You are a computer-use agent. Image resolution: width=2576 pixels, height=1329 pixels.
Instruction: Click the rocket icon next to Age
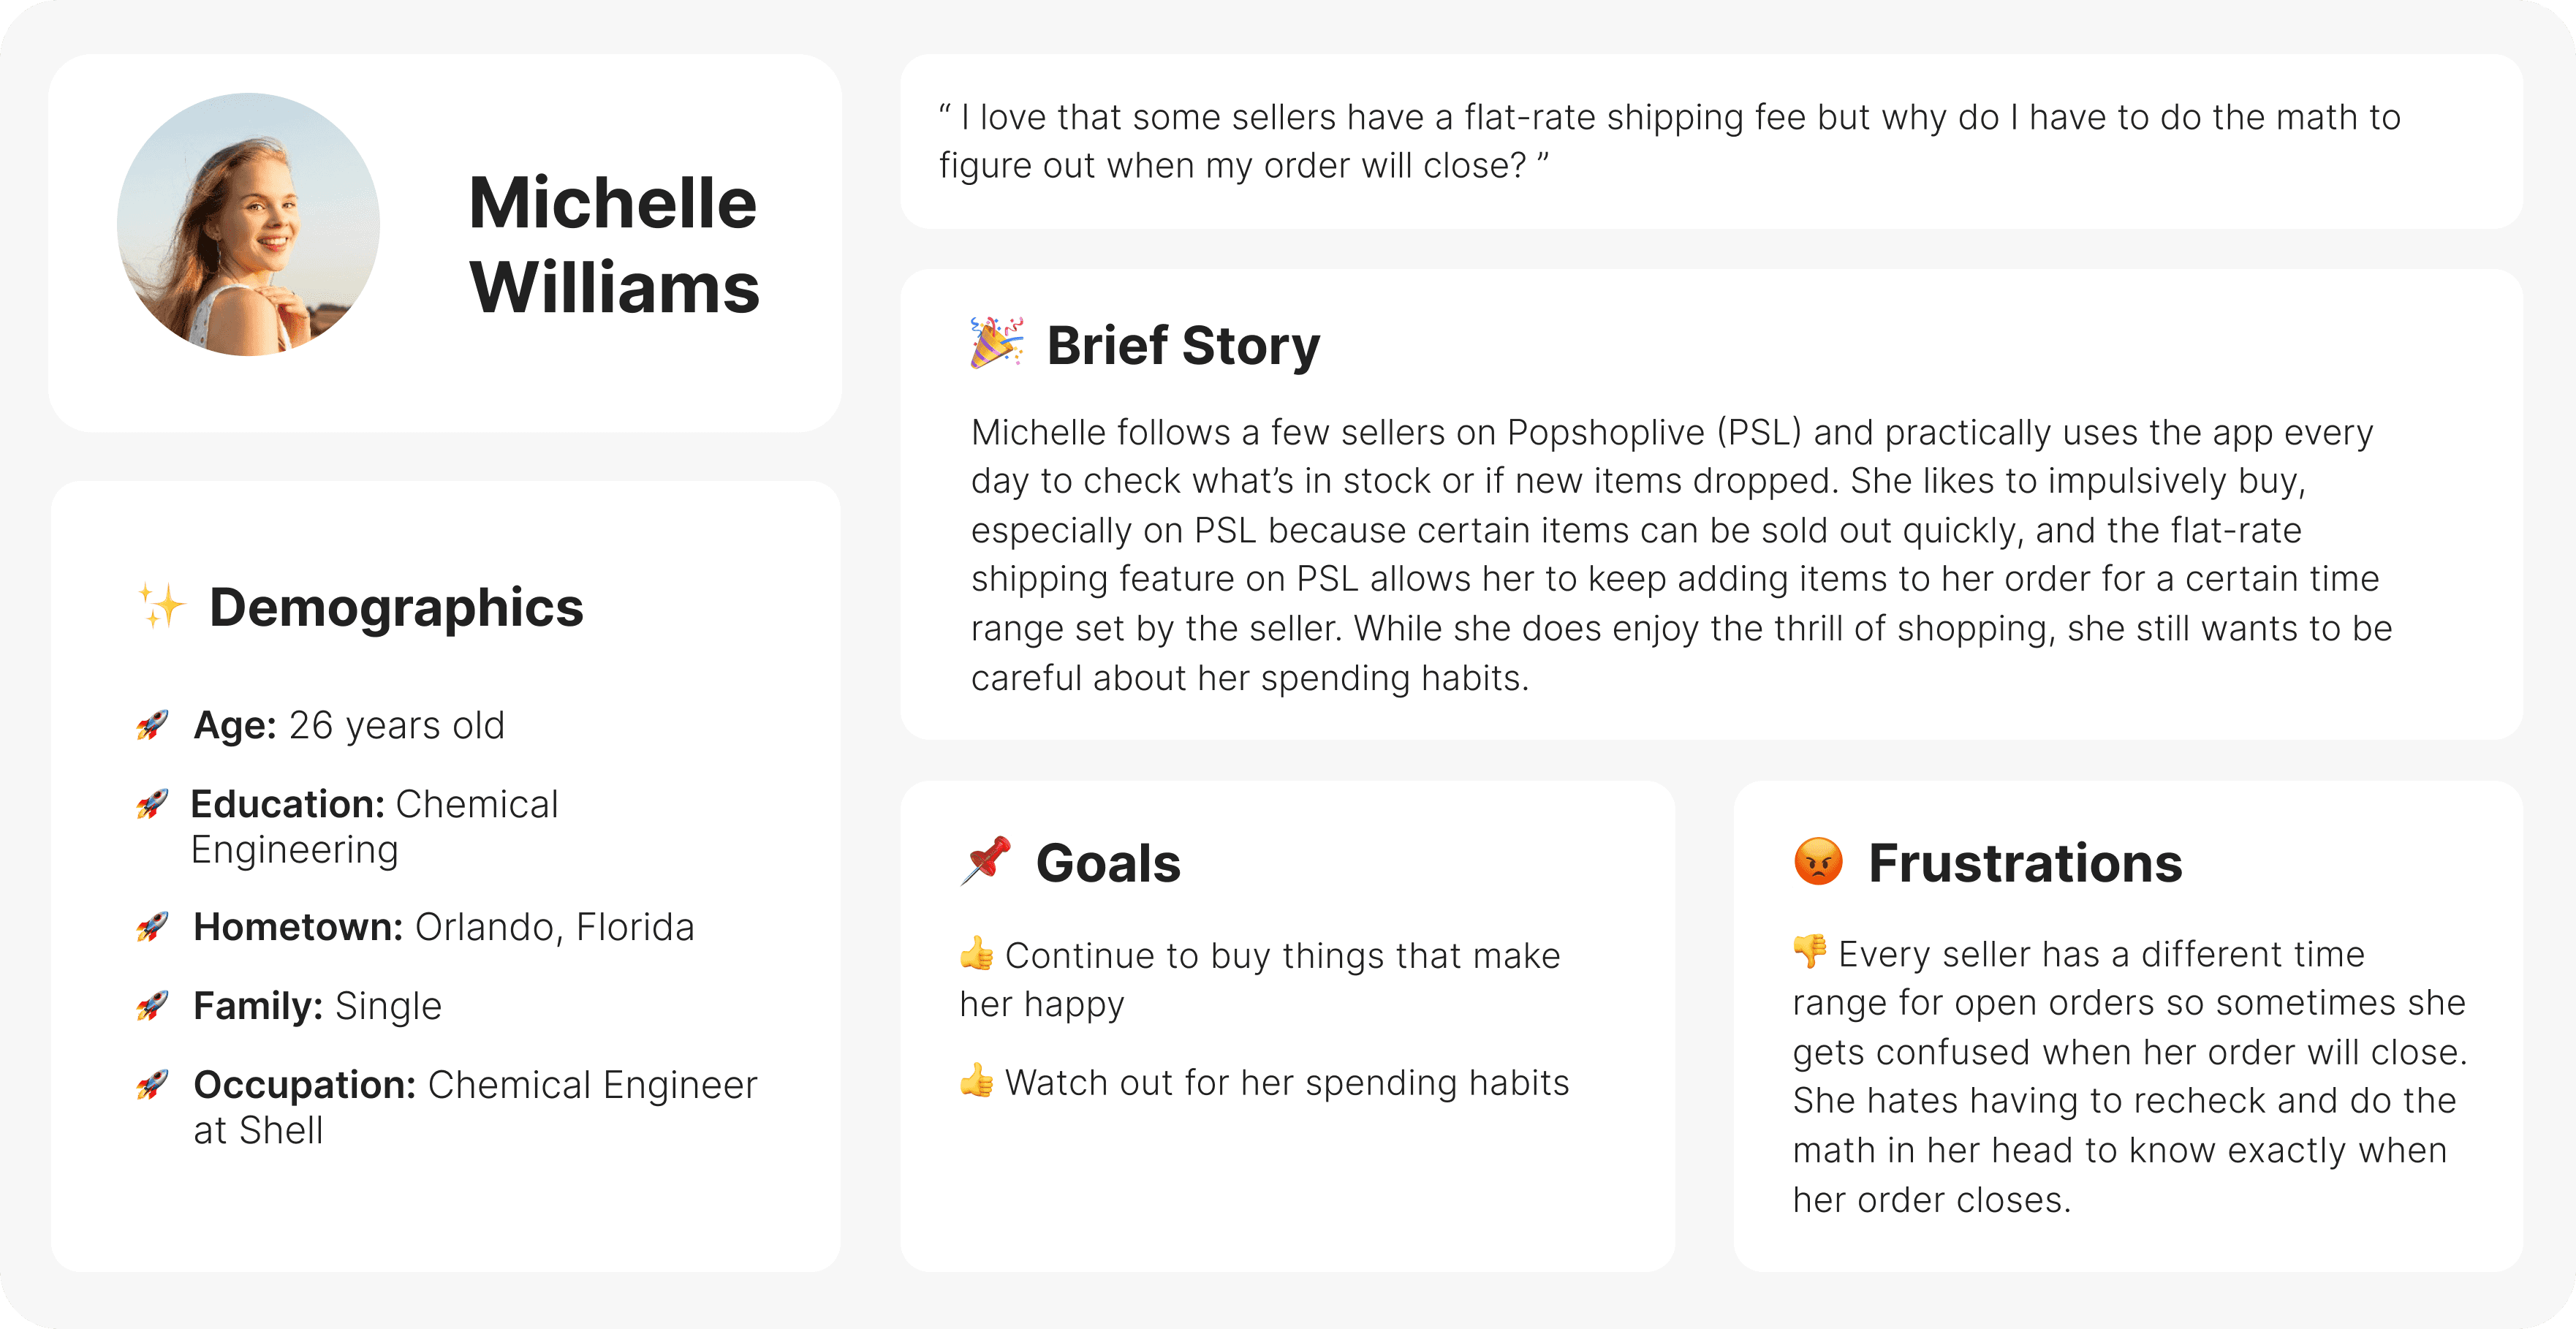click(153, 725)
